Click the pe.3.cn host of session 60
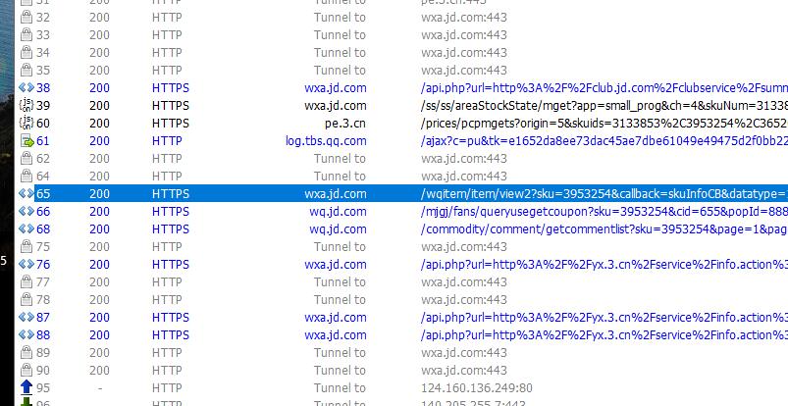788x406 pixels. [x=345, y=124]
